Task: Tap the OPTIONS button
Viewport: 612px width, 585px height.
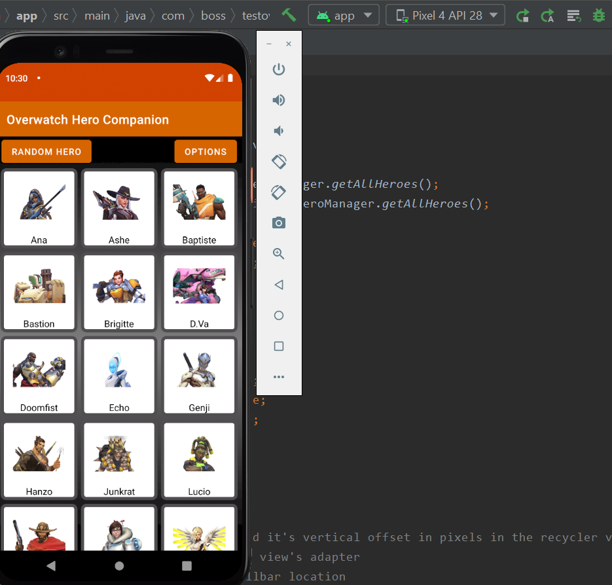Action: 206,151
